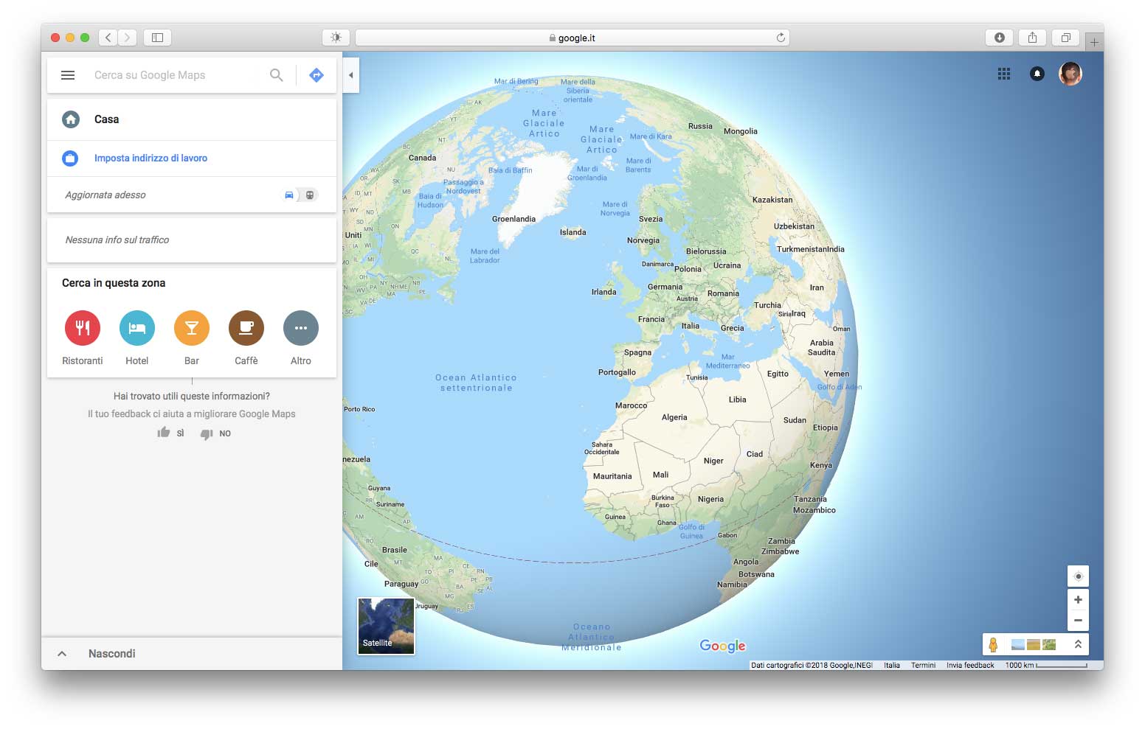Viewport: 1145px width, 729px height.
Task: Click the Bar search icon
Action: 191,328
